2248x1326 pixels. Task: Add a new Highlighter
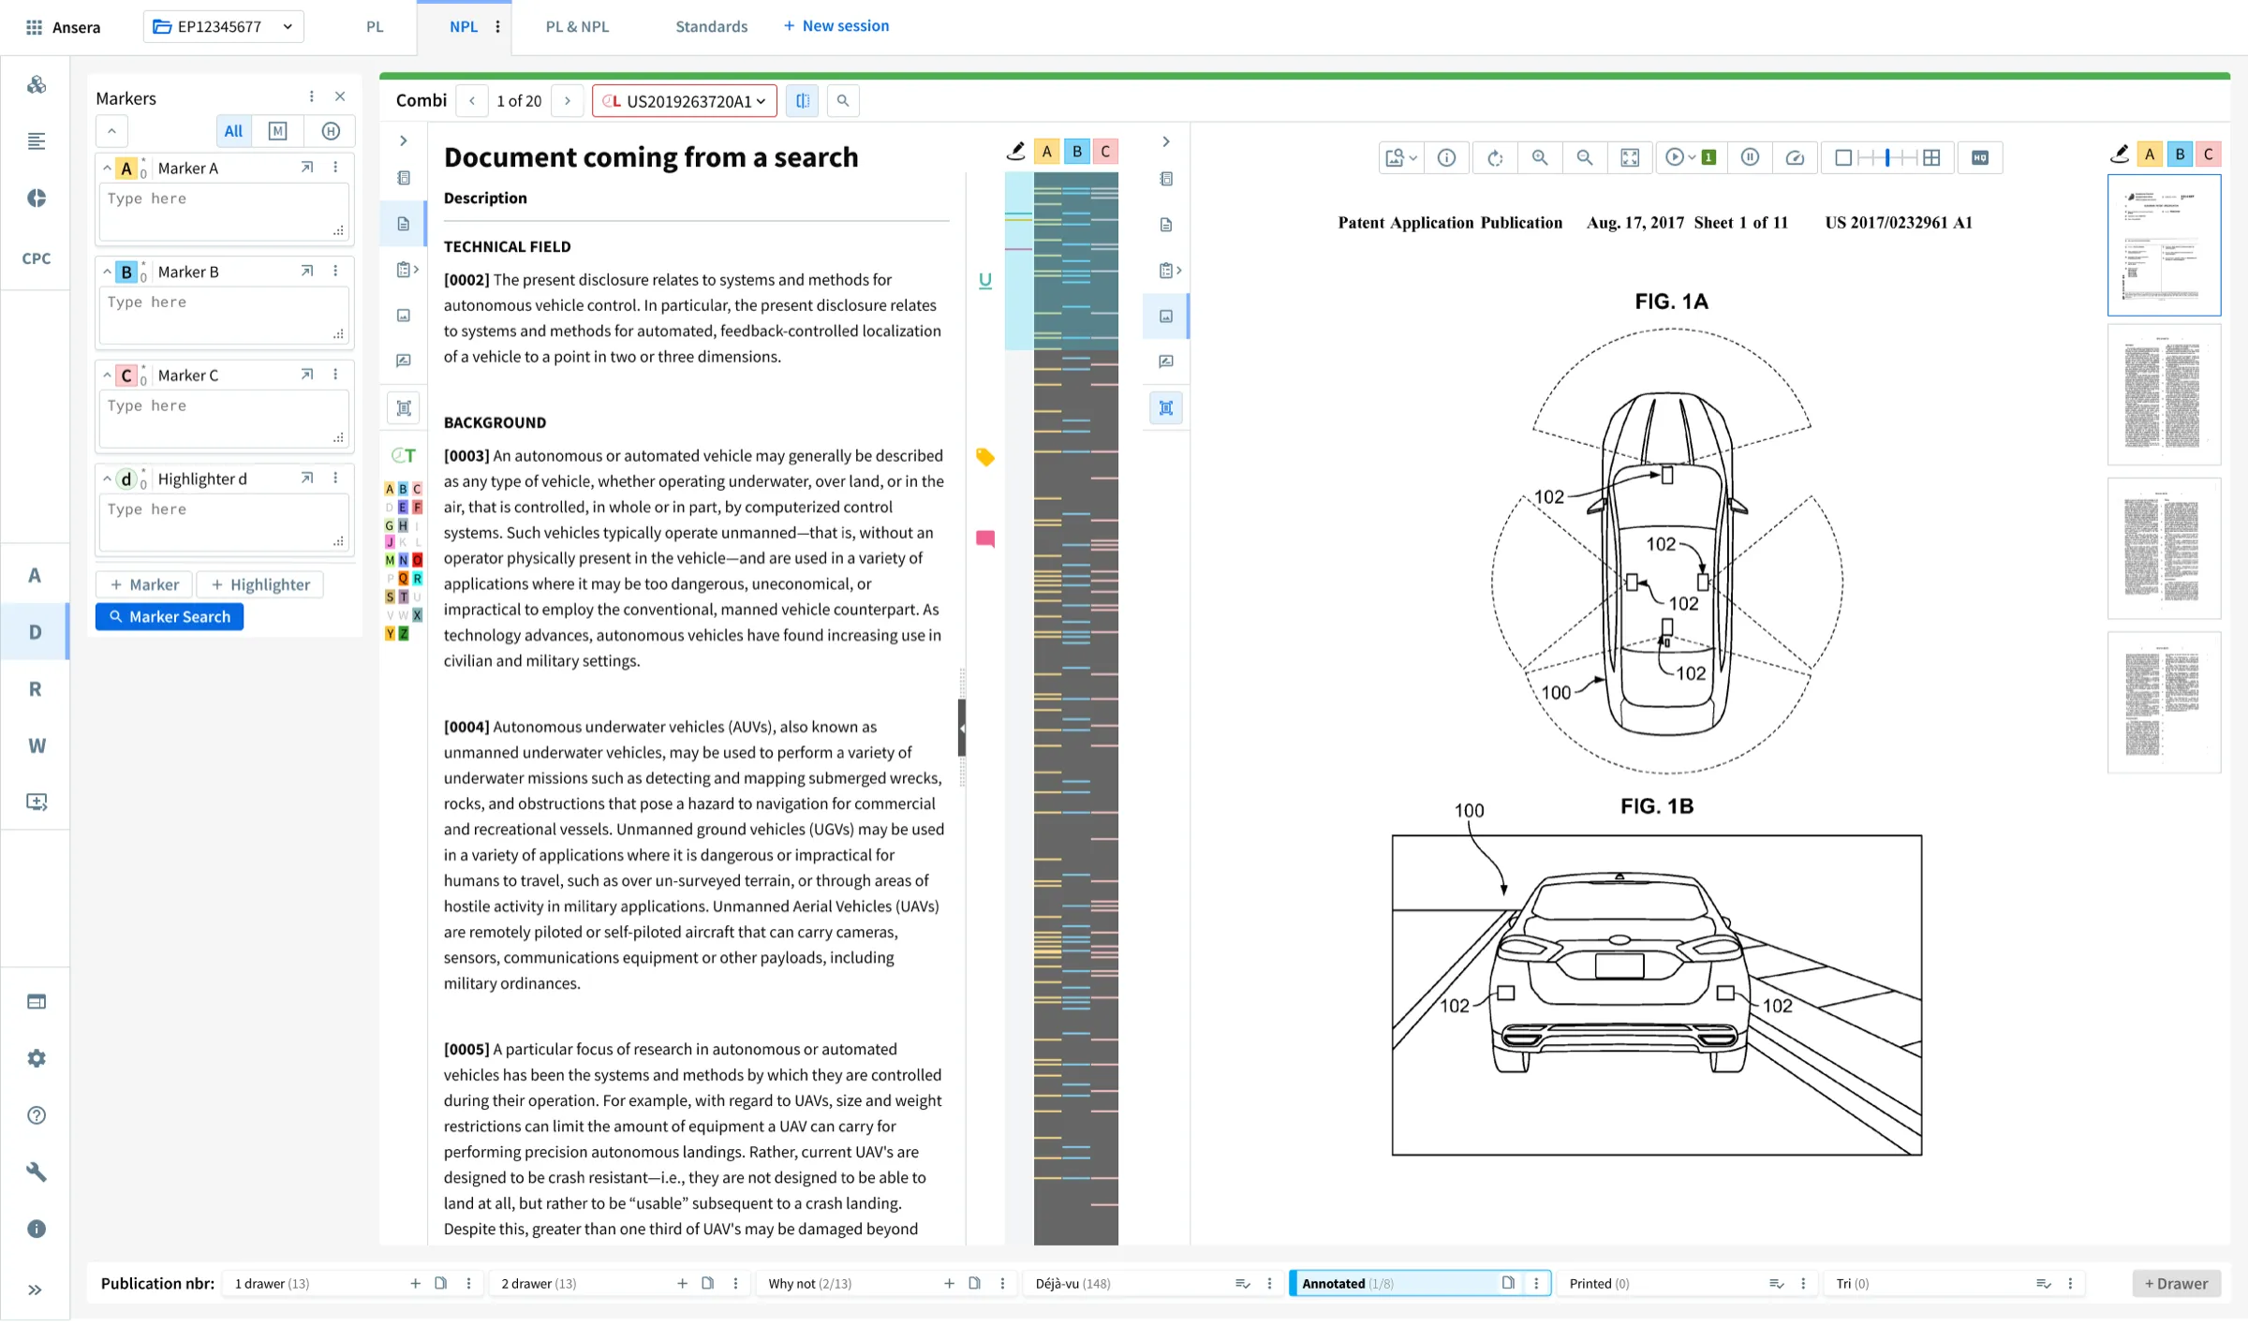[260, 585]
